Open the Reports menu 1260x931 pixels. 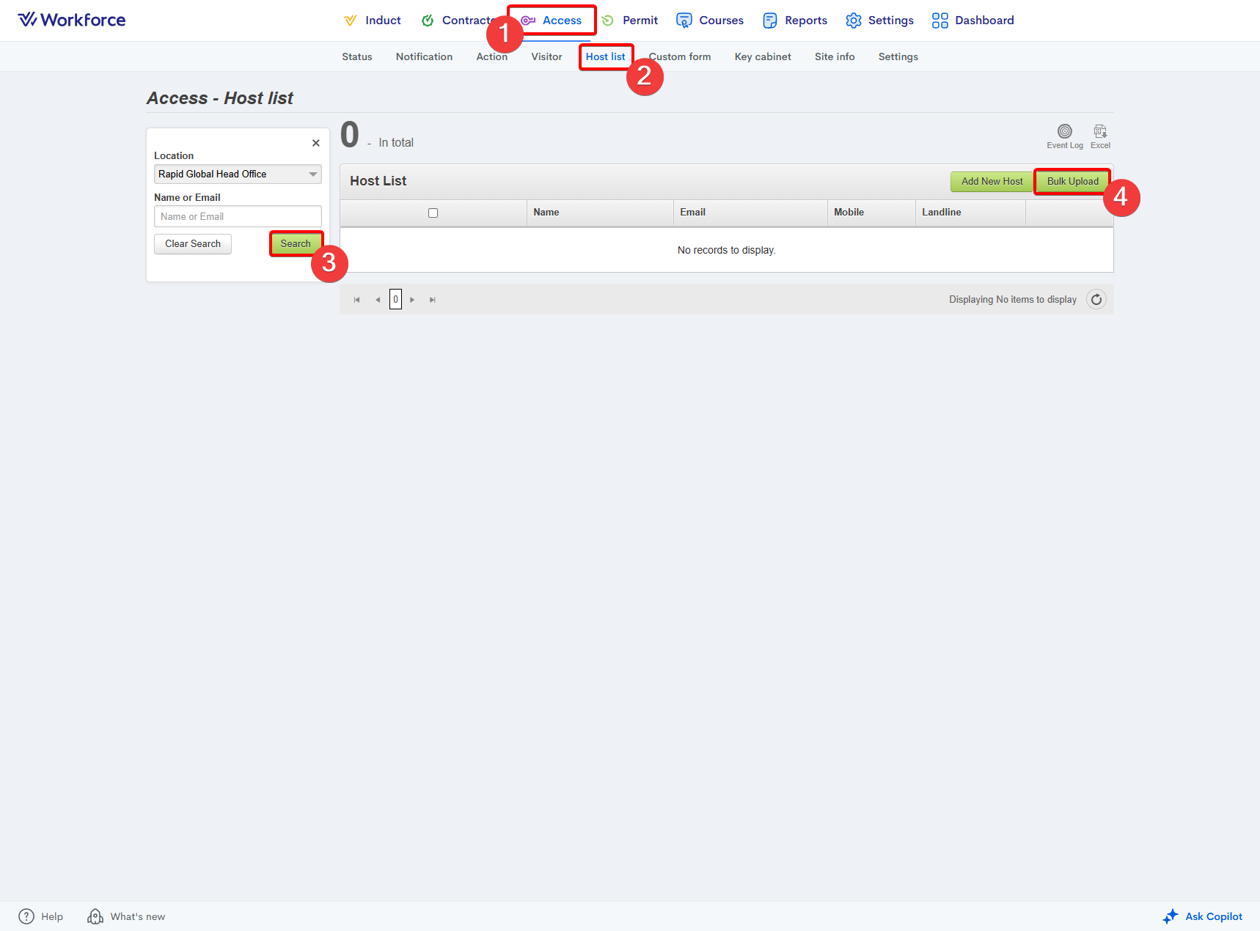coord(795,21)
